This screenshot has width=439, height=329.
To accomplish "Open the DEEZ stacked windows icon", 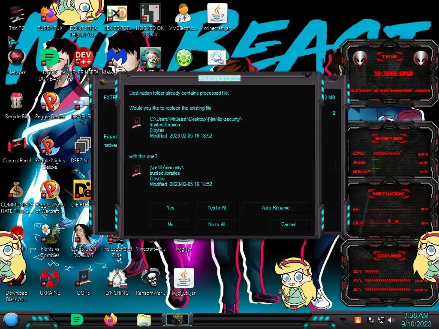I will 83,150.
